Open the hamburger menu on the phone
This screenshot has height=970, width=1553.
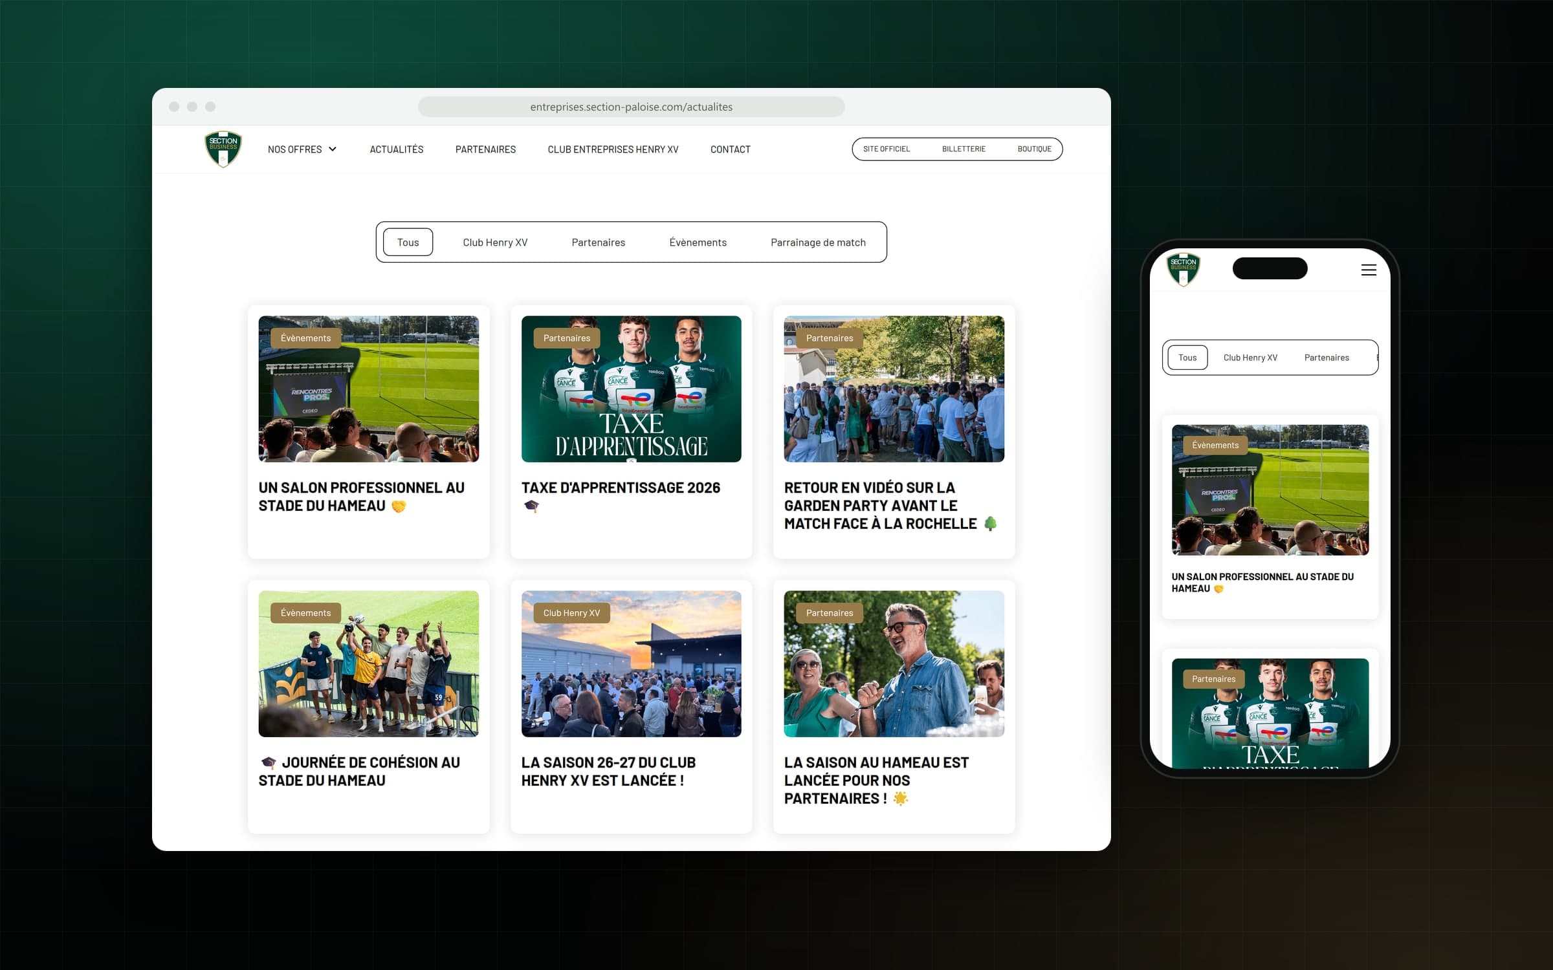pyautogui.click(x=1369, y=270)
